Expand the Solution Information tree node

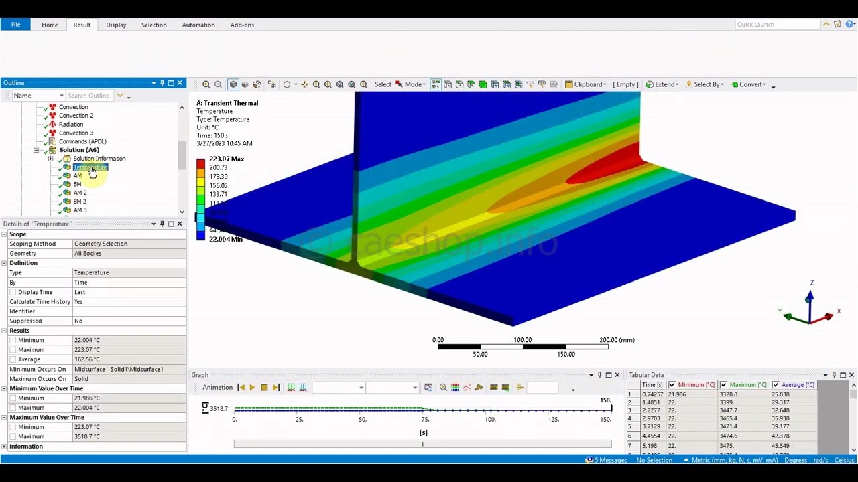[x=51, y=159]
